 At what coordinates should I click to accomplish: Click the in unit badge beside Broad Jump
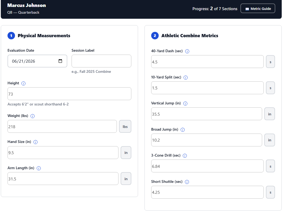270,140
